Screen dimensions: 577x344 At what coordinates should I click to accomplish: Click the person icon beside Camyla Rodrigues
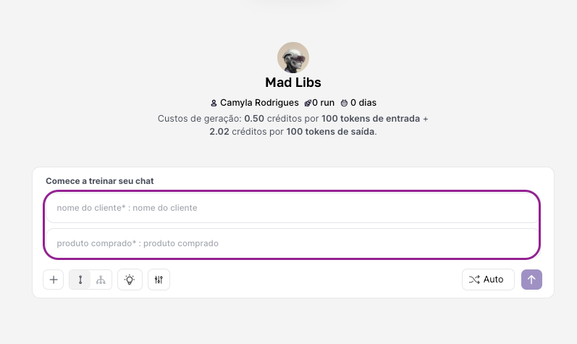coord(214,103)
